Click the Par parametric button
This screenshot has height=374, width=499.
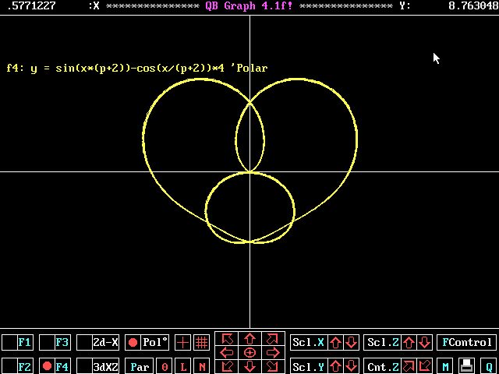pyautogui.click(x=140, y=366)
